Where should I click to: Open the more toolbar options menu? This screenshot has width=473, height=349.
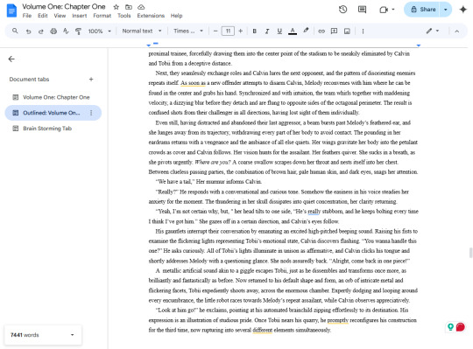pyautogui.click(x=363, y=31)
